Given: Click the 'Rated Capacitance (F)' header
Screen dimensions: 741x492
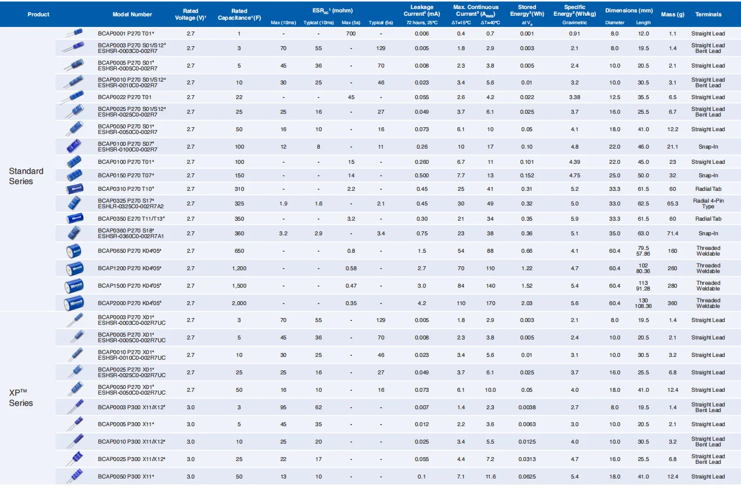Looking at the screenshot, I should (x=239, y=14).
